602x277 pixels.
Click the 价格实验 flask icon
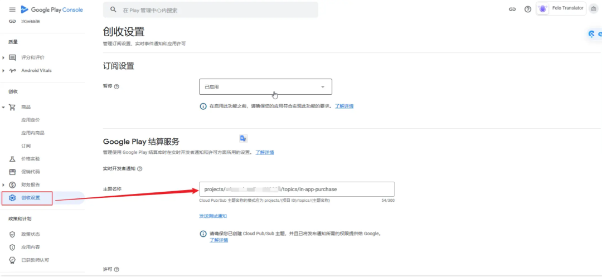12,159
